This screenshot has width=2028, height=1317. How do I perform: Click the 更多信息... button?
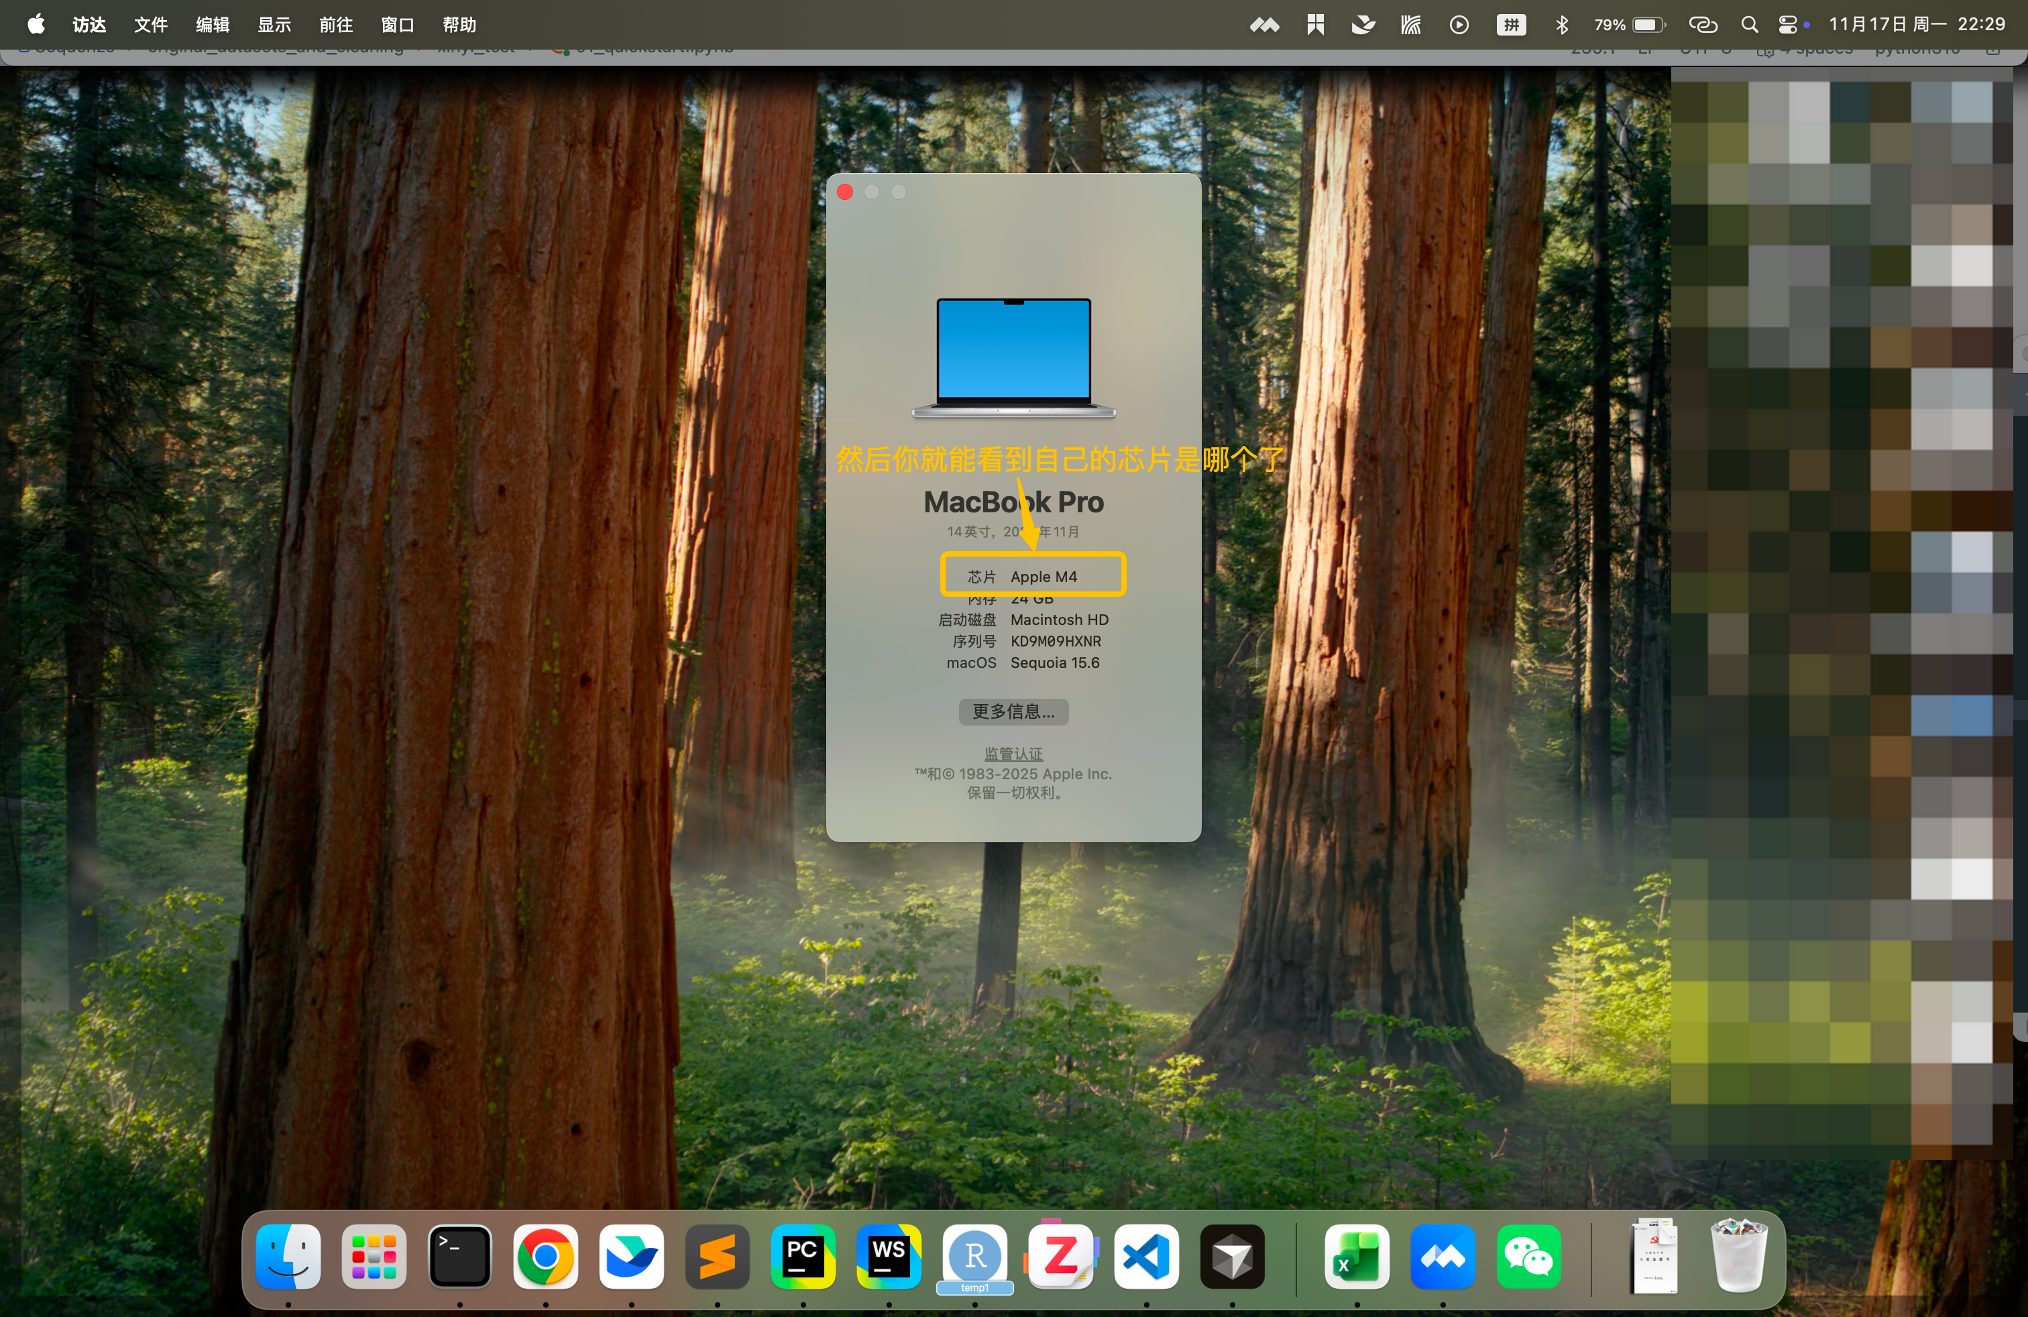click(1013, 711)
